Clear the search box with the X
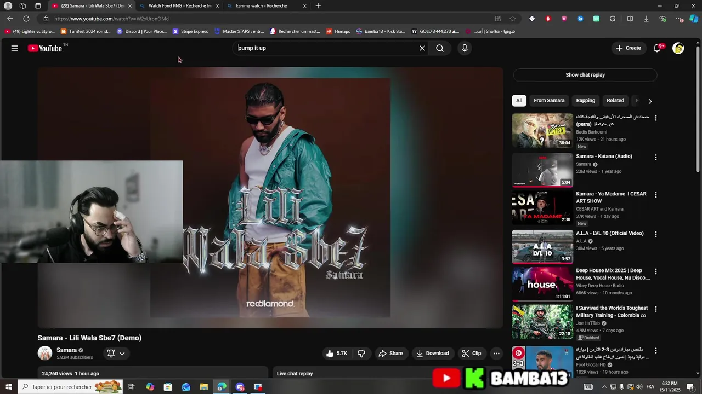This screenshot has width=702, height=394. tap(422, 48)
